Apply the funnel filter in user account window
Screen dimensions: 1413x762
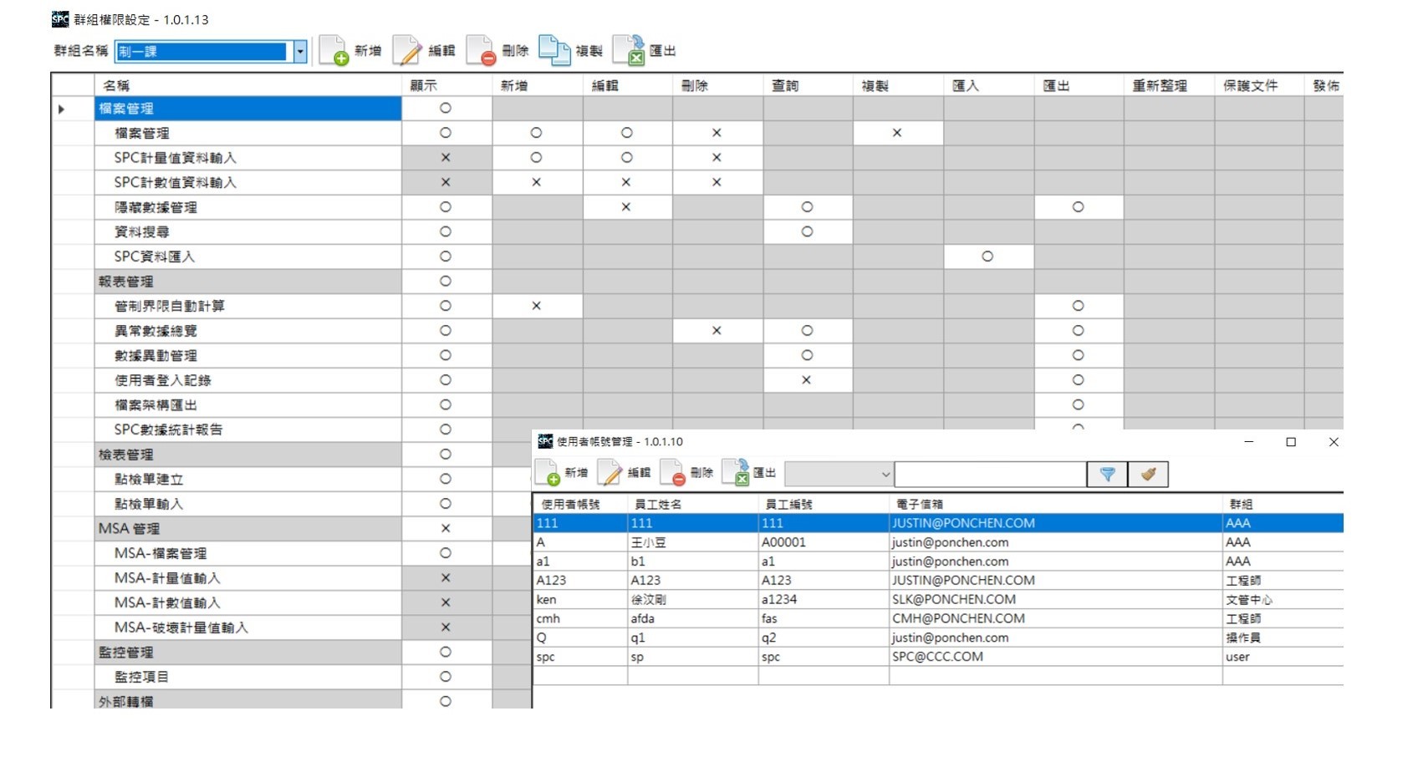1107,475
